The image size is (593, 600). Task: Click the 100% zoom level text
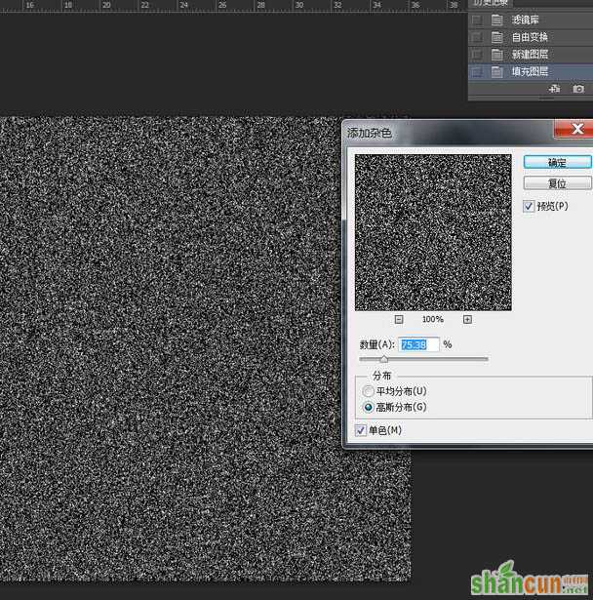433,319
